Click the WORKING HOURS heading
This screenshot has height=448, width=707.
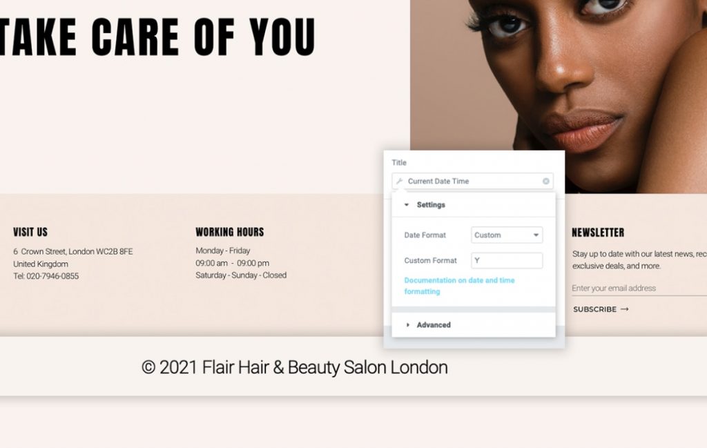(229, 232)
